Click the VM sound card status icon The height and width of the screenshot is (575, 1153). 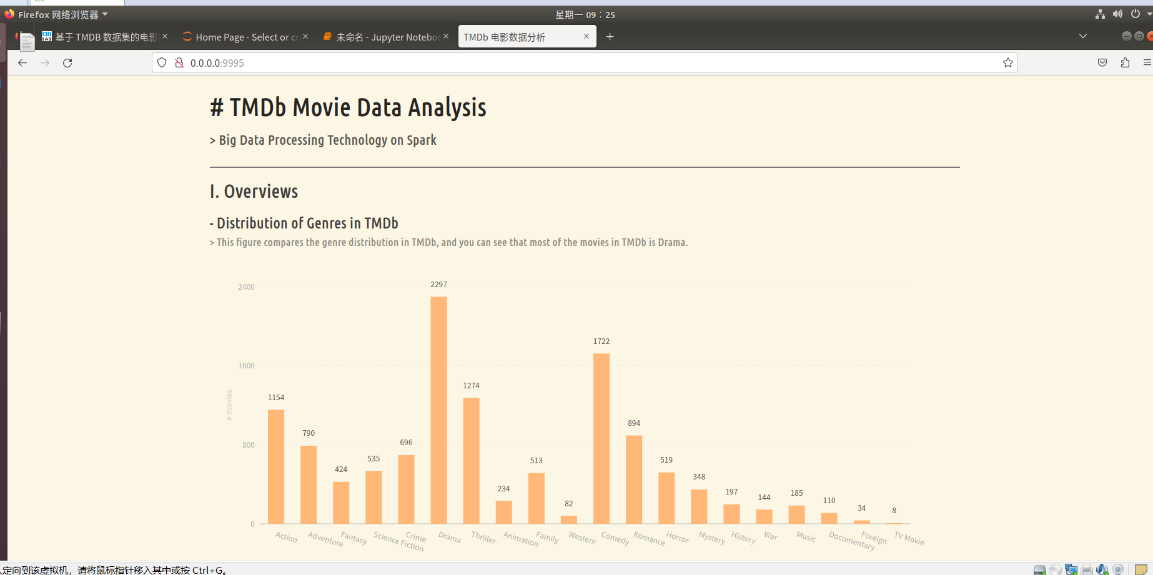tap(1102, 569)
